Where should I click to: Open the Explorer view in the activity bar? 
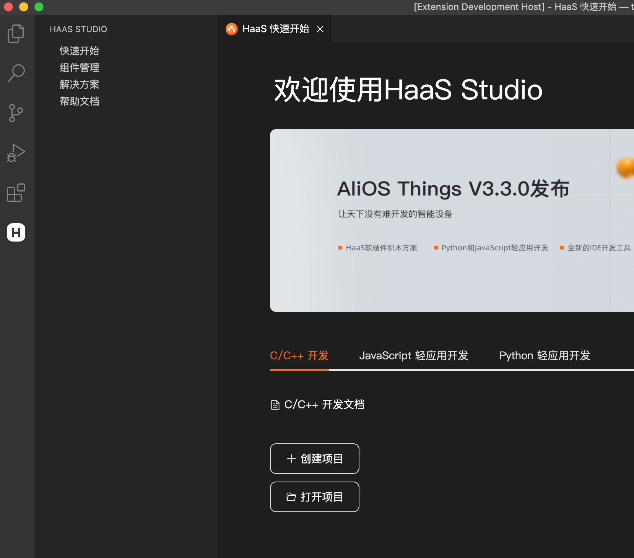point(15,33)
